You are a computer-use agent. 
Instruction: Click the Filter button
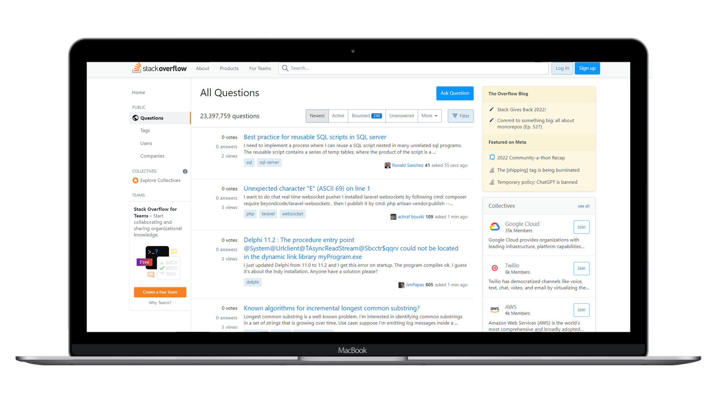click(x=460, y=116)
